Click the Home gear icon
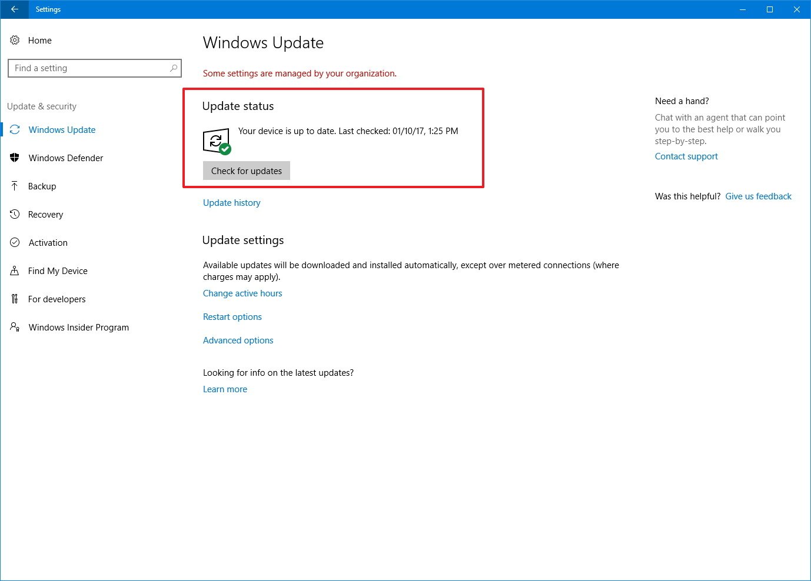The height and width of the screenshot is (581, 811). [15, 40]
